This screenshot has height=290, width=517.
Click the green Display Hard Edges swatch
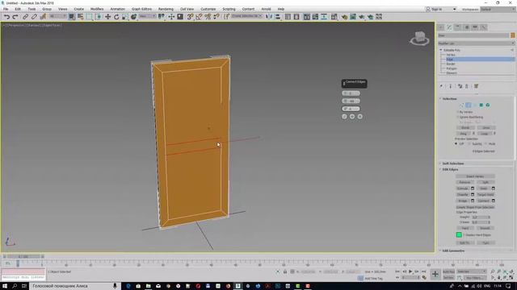pos(459,234)
